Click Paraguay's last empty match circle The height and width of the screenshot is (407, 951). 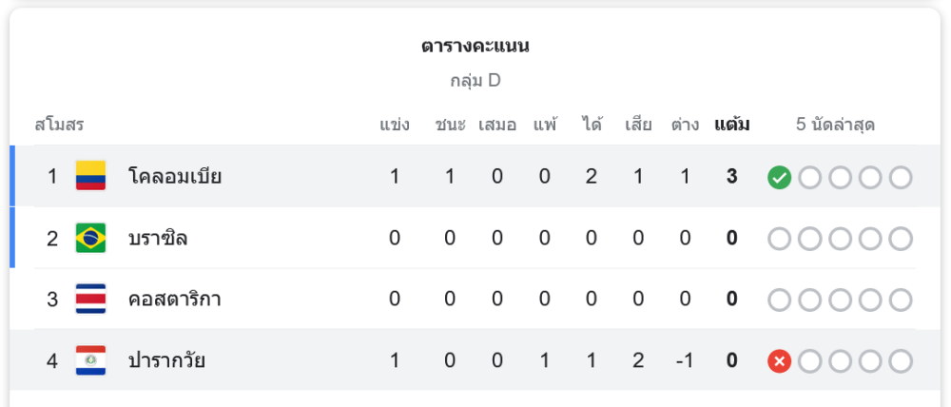[x=901, y=361]
